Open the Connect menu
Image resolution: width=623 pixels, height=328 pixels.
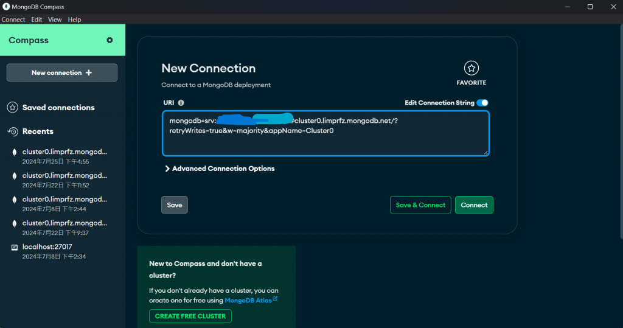13,19
